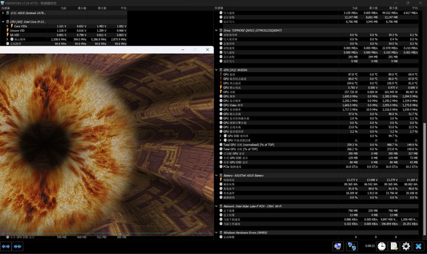
Task: Click the icon beside Windows Hardware Errors (WHEA)
Action: click(221, 233)
